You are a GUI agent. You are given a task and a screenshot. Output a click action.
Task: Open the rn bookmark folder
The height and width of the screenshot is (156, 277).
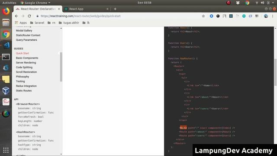point(52,23)
